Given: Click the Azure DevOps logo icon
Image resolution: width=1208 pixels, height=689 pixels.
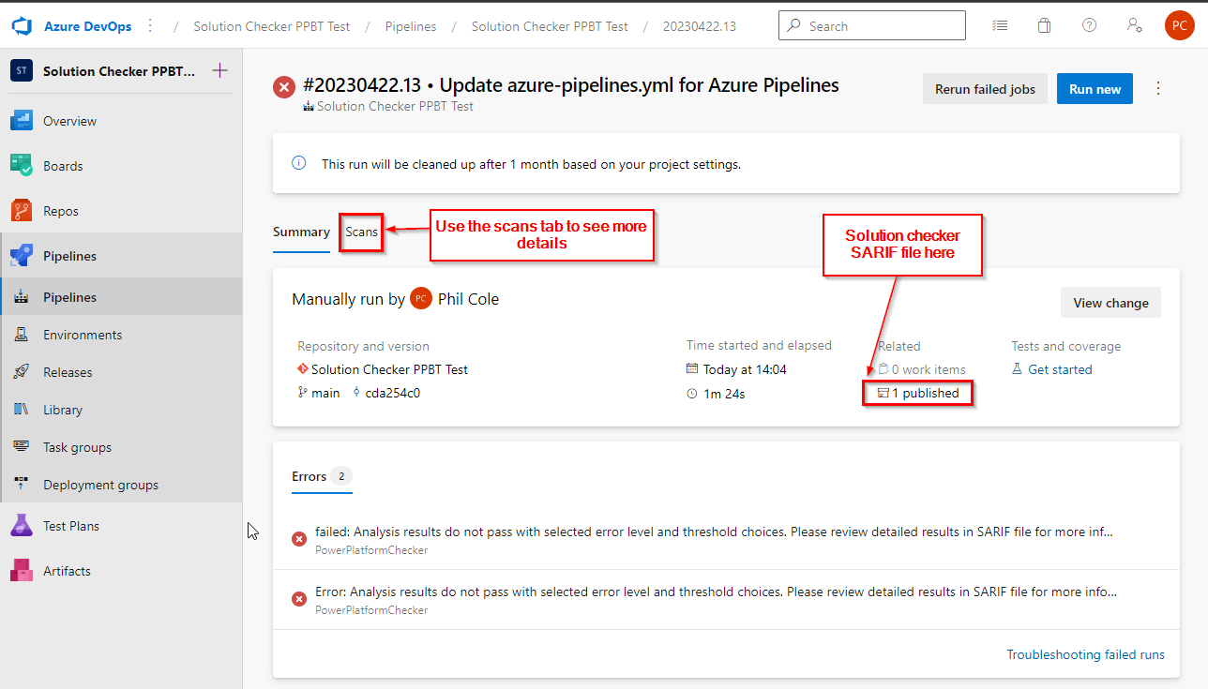Looking at the screenshot, I should (23, 26).
